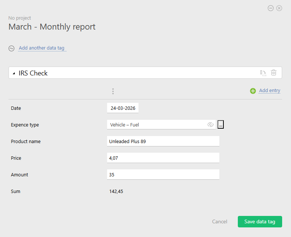Click the Add entry link
This screenshot has height=237, width=291.
point(270,91)
